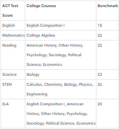Image resolution: width=119 pixels, height=129 pixels.
Task: Select the Reading row label
Action: point(9,45)
